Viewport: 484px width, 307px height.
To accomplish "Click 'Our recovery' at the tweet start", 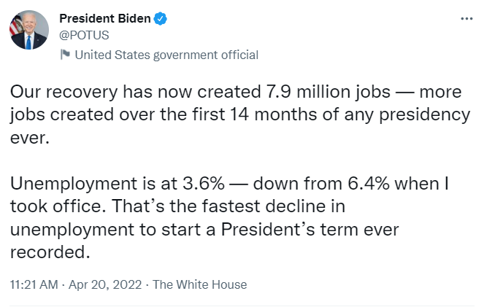I will coord(64,92).
